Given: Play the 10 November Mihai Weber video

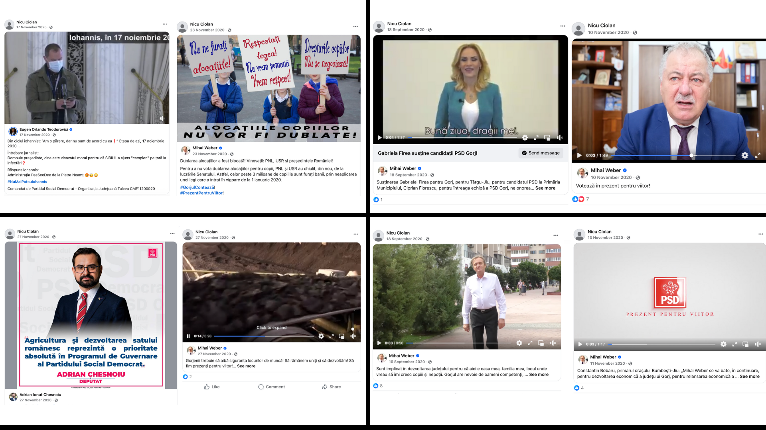Looking at the screenshot, I should tap(579, 155).
